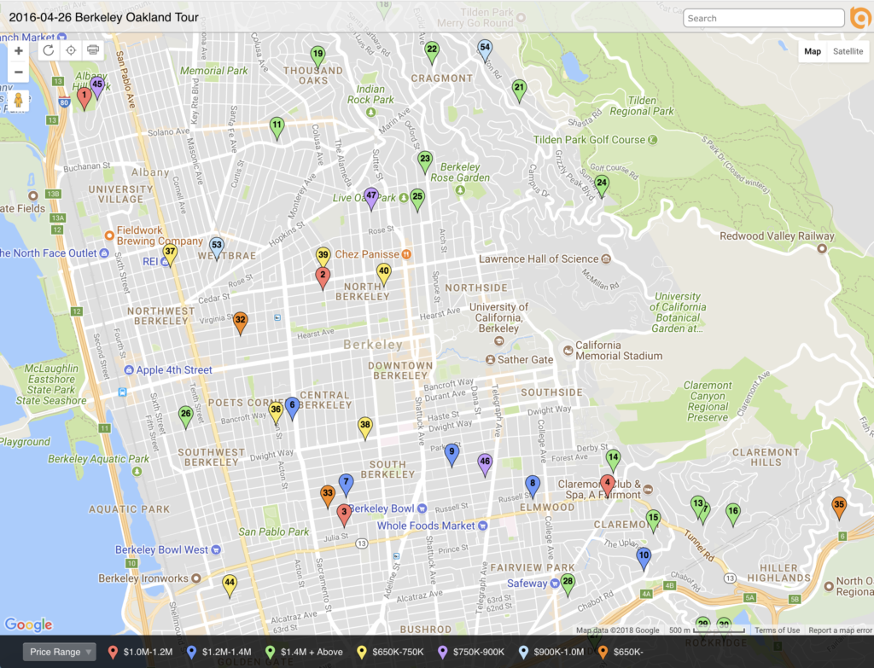Select green map pin 19

click(x=318, y=57)
